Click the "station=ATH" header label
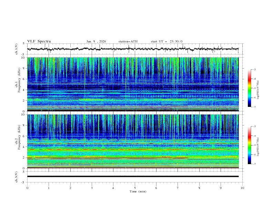 [128, 41]
